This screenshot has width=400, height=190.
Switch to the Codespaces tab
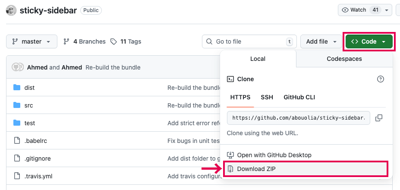pos(344,59)
